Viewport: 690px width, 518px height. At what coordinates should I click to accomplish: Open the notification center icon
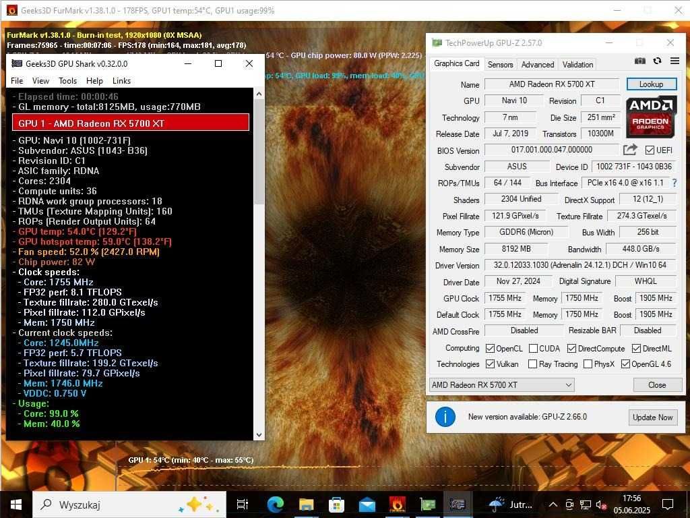click(668, 505)
